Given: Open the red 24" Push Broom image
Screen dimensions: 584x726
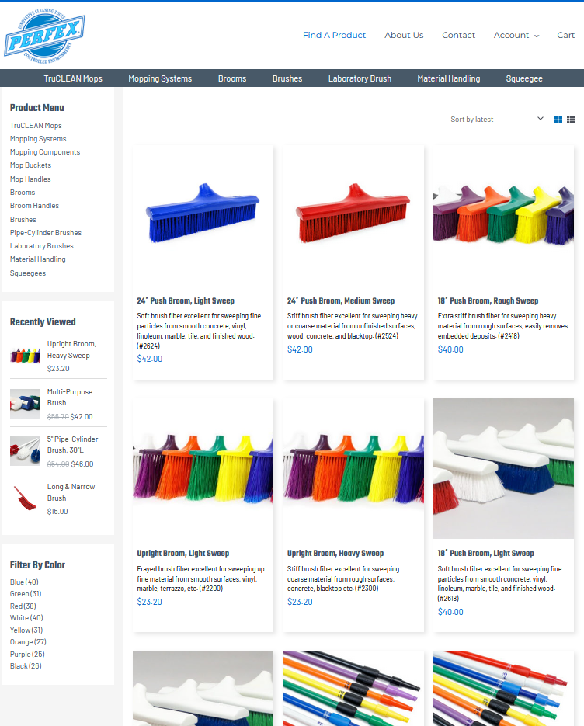Looking at the screenshot, I should click(x=353, y=216).
